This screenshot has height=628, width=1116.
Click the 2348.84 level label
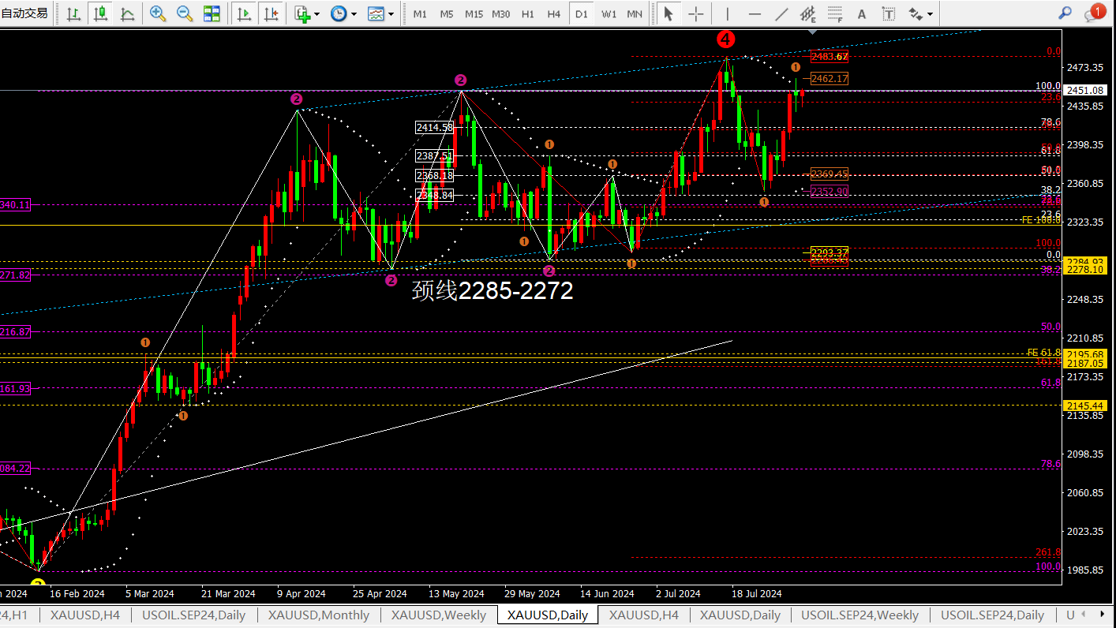click(x=435, y=195)
